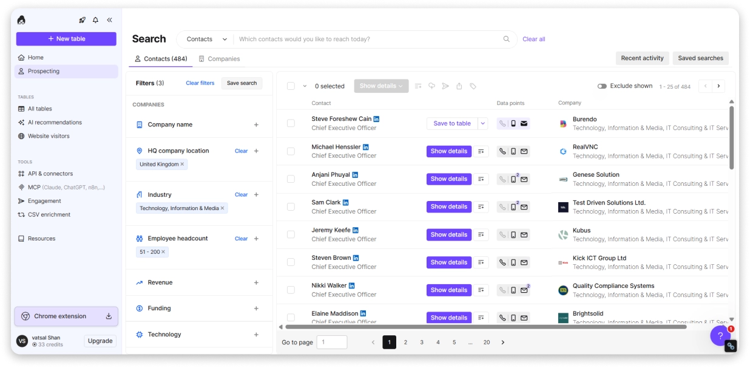Click horizontal scrollbar under contacts table
Viewport: 750px width, 368px height.
click(485, 327)
